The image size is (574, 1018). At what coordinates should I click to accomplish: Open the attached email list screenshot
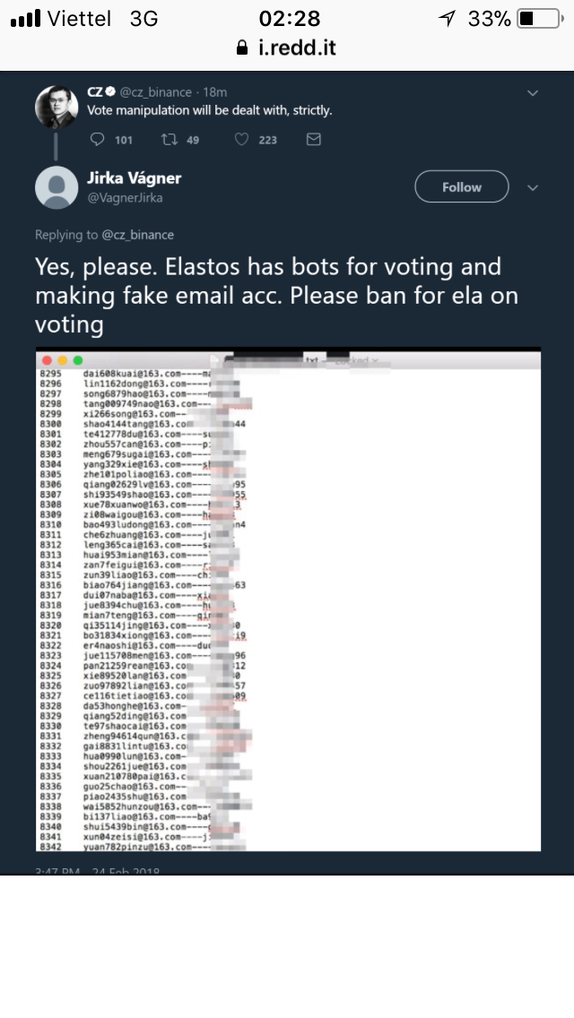click(288, 600)
